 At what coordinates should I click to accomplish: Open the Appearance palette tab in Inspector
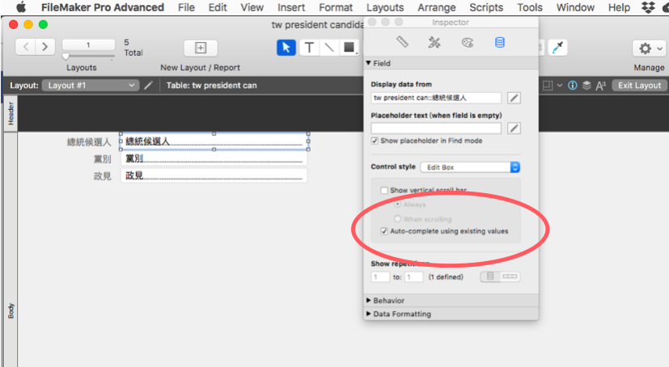click(x=468, y=42)
